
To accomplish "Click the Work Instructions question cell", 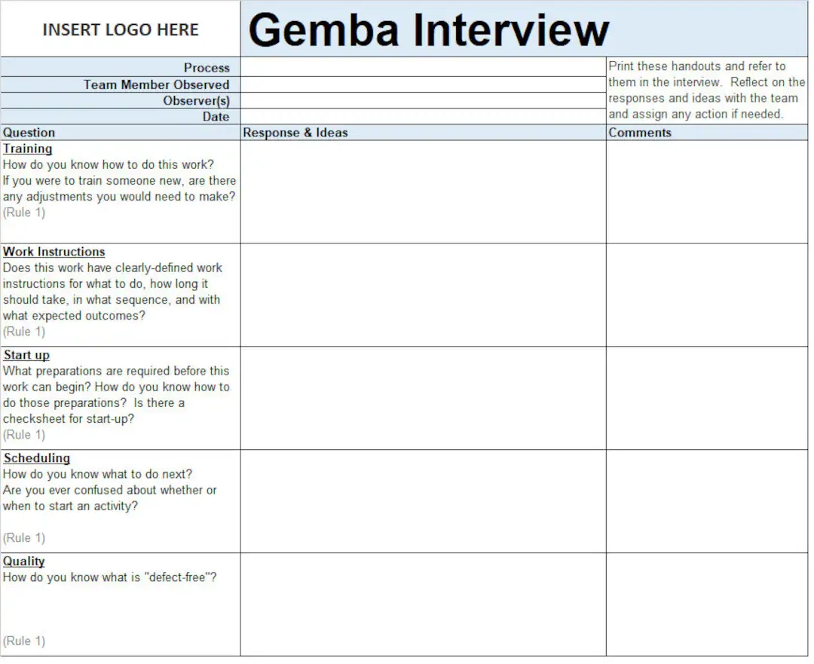I will 121,295.
